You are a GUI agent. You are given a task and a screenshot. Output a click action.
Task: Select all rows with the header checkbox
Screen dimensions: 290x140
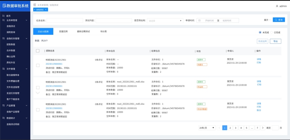(38, 51)
